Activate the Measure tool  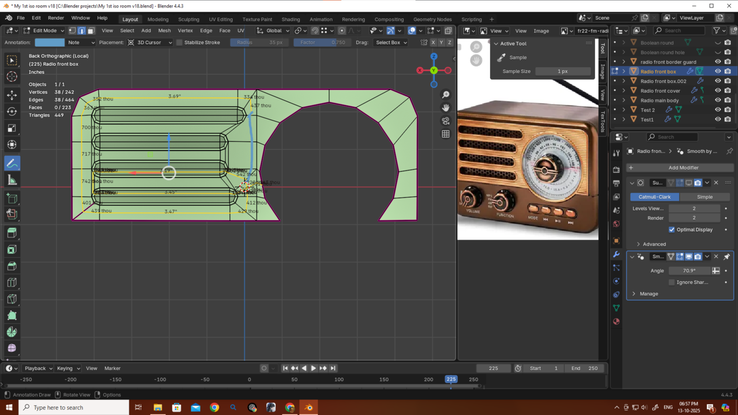click(x=12, y=180)
